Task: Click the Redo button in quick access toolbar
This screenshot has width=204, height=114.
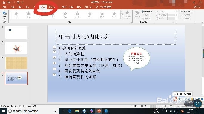Action: click(14, 2)
